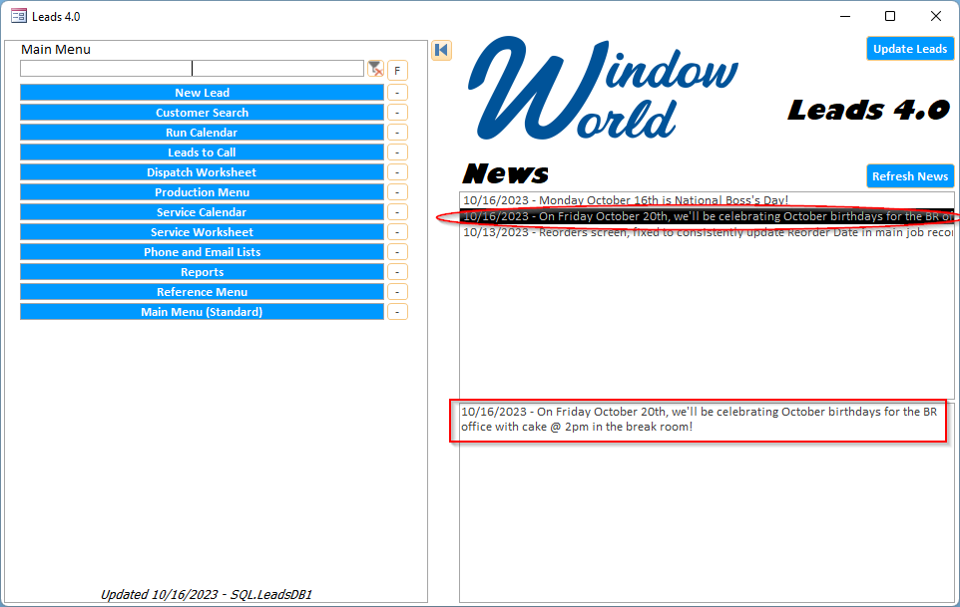The height and width of the screenshot is (607, 960).
Task: Switch to Main Menu (Standard)
Action: [202, 312]
